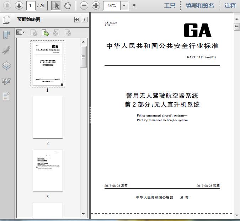Collapse the thumbnails navigation pane

77,20
